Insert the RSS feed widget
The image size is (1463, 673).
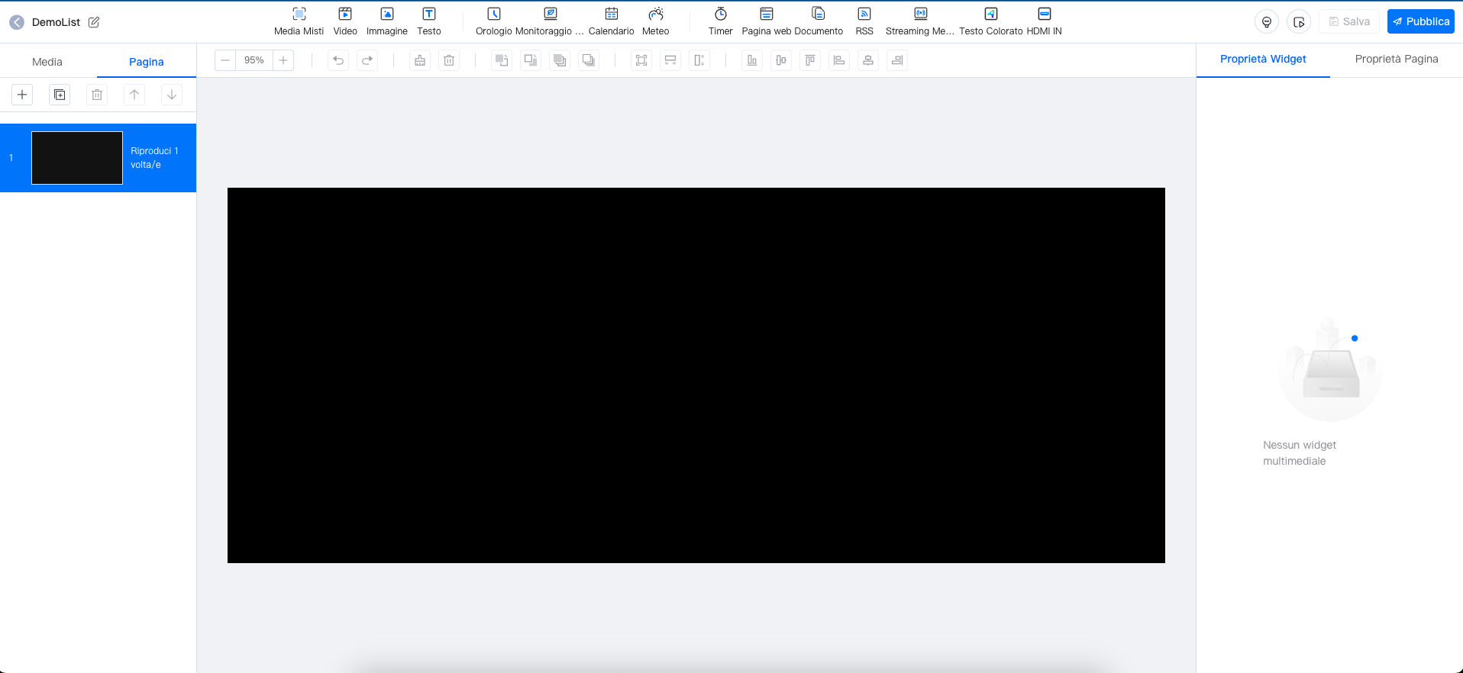click(864, 21)
